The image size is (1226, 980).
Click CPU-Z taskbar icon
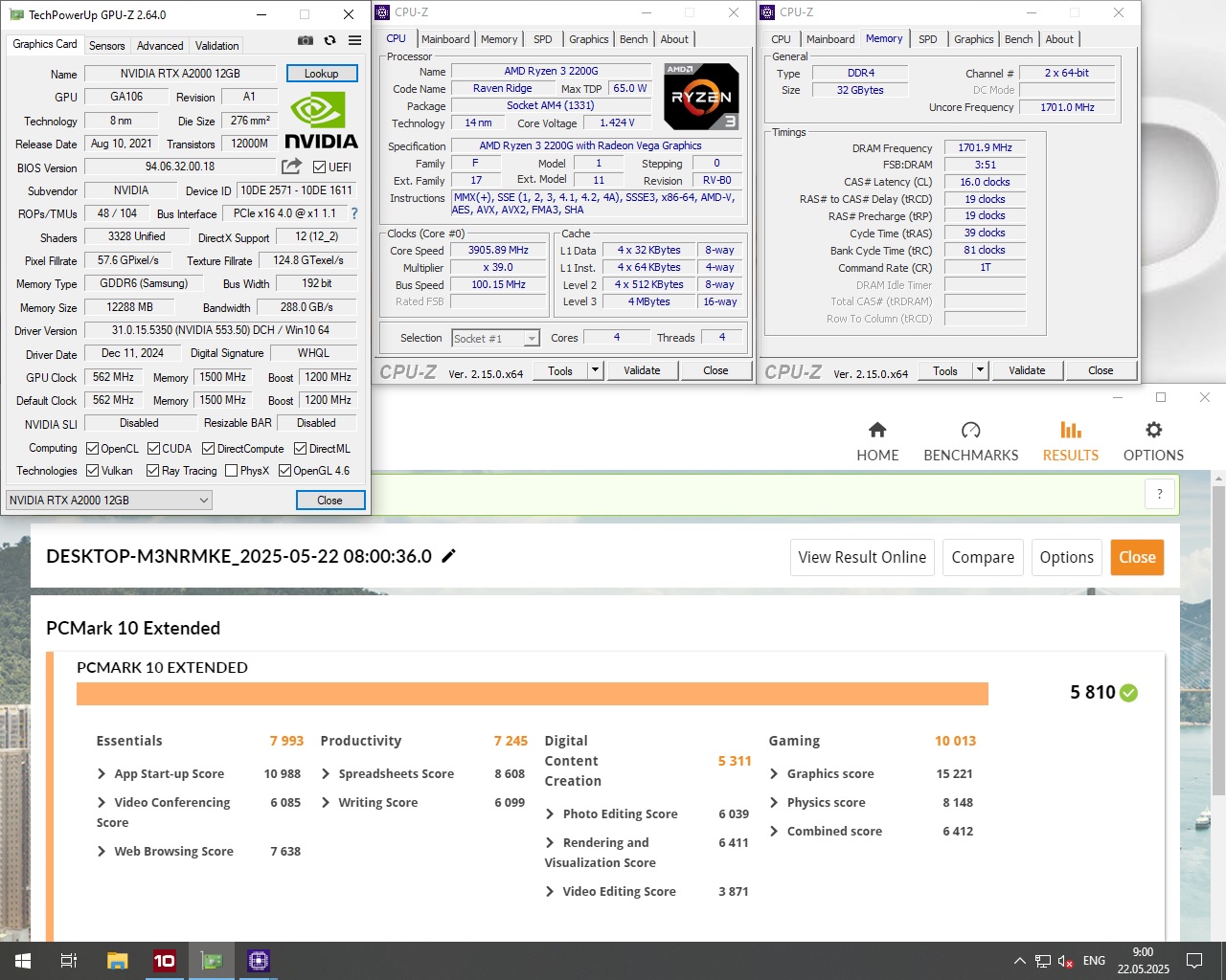[x=259, y=960]
